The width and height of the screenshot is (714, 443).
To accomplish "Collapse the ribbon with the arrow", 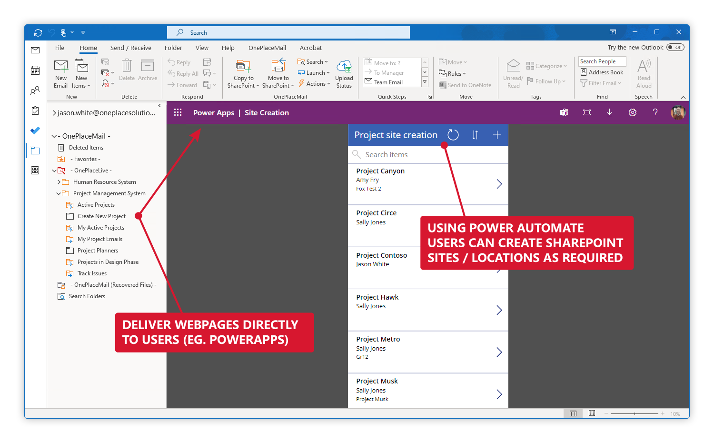I will click(683, 97).
